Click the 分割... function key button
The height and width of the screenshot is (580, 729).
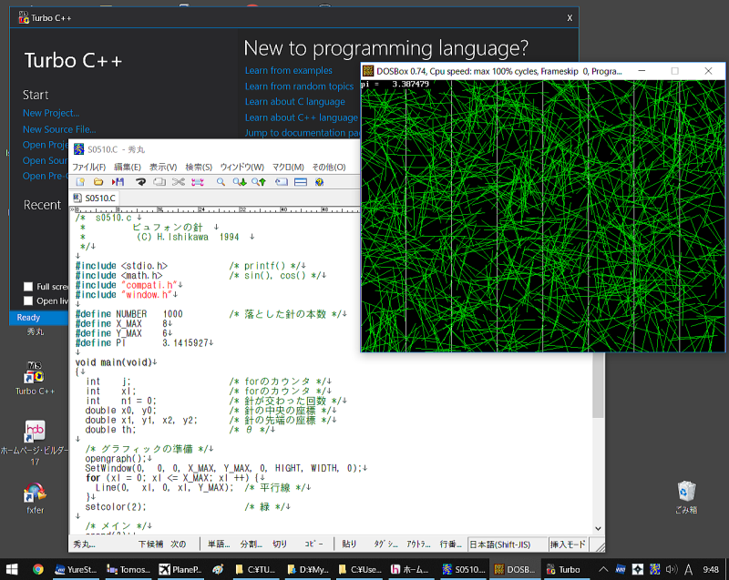(252, 544)
